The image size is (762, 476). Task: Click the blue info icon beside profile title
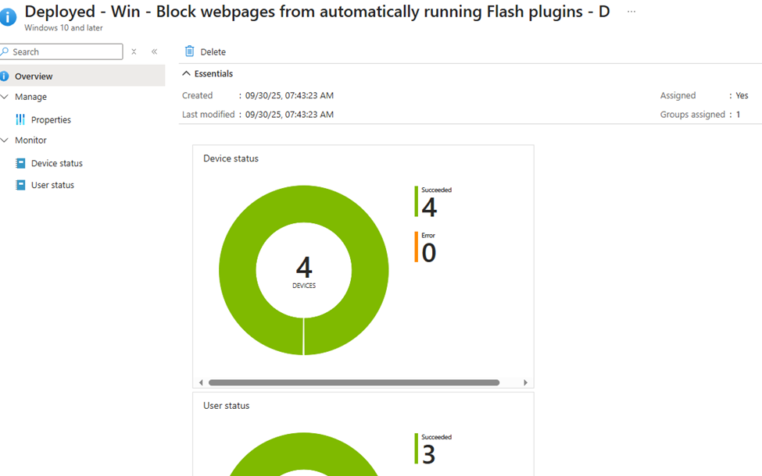pos(8,17)
